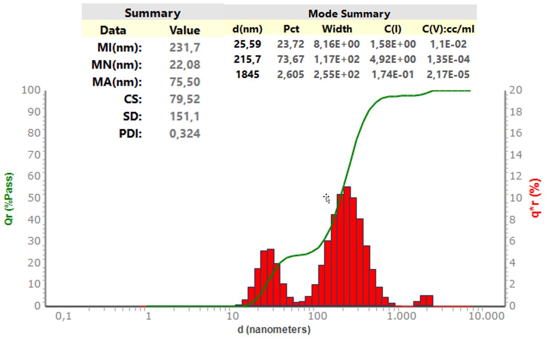This screenshot has width=547, height=338.
Task: Click the 215,7 mode row diameter
Action: click(x=247, y=59)
